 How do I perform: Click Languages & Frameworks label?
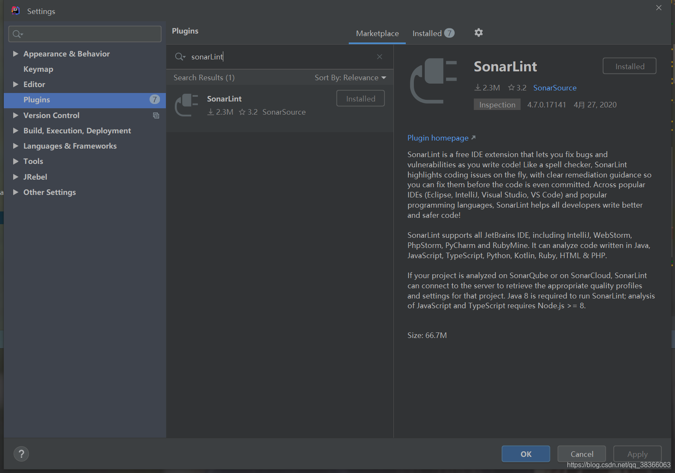(70, 146)
